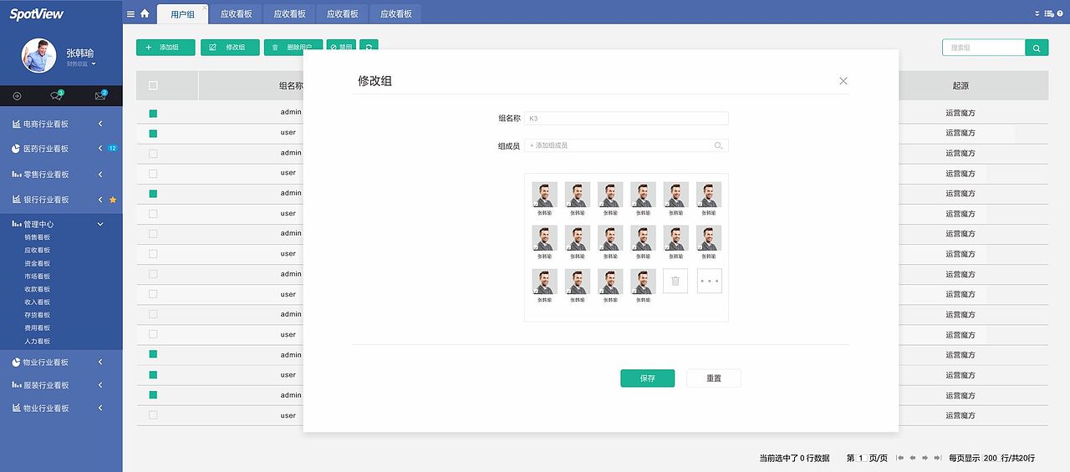
Task: Go to first page arrow in pagination
Action: 900,458
